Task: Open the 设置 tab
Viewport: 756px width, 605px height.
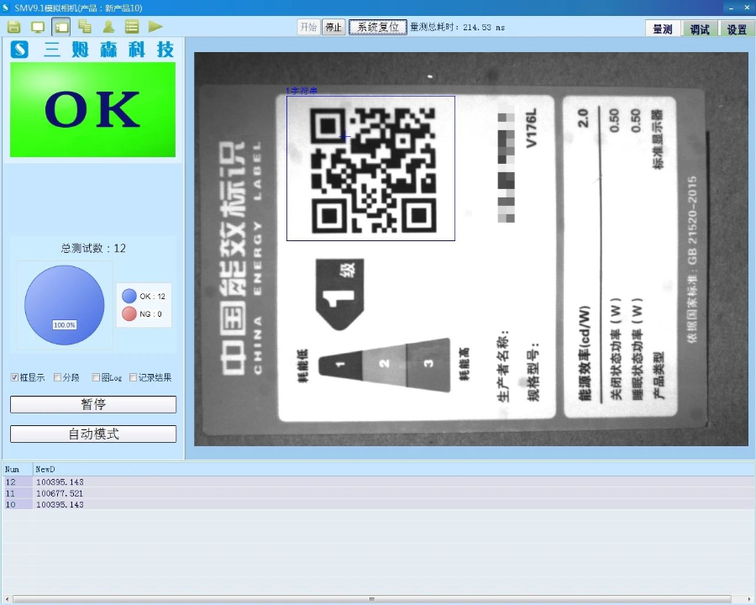Action: coord(737,29)
